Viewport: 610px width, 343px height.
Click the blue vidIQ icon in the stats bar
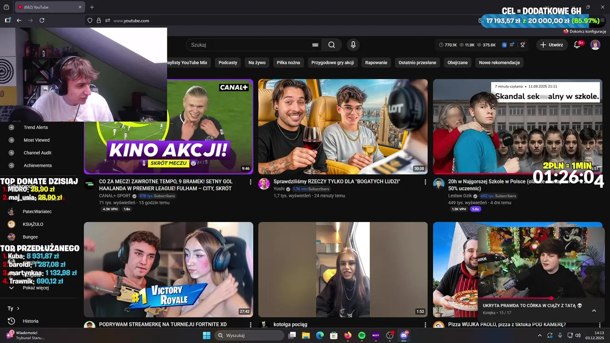pyautogui.click(x=504, y=45)
